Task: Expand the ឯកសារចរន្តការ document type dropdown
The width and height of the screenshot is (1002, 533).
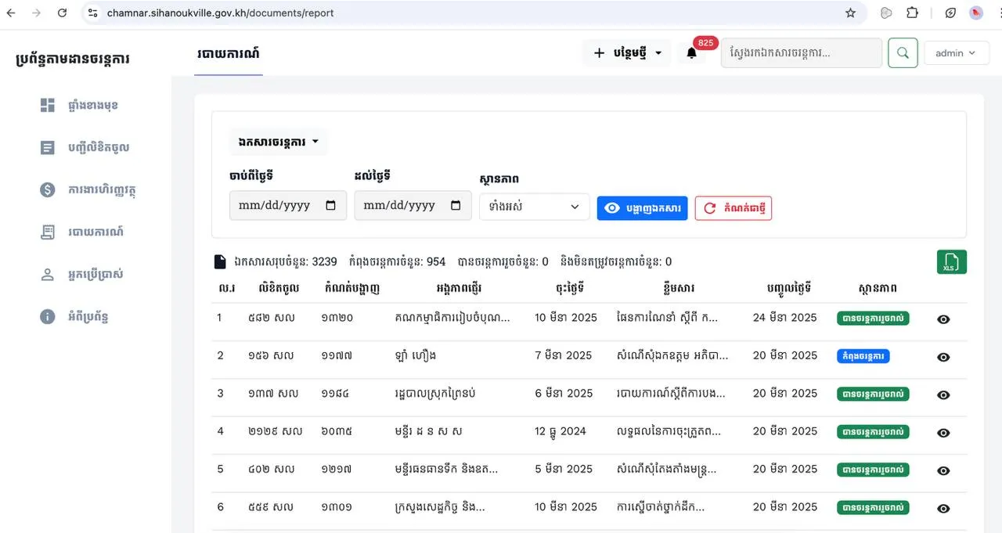Action: 278,142
